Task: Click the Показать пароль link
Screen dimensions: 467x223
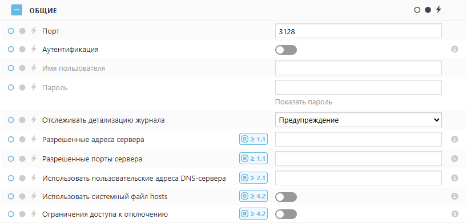Action: pyautogui.click(x=304, y=102)
